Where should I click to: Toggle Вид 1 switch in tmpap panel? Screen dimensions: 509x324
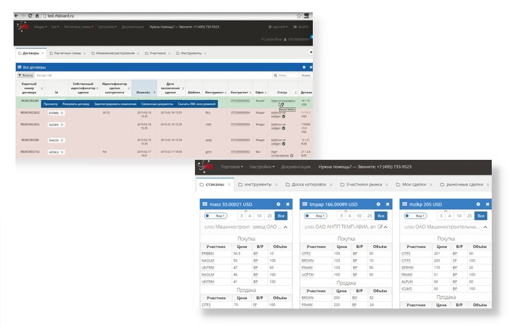(x=316, y=215)
